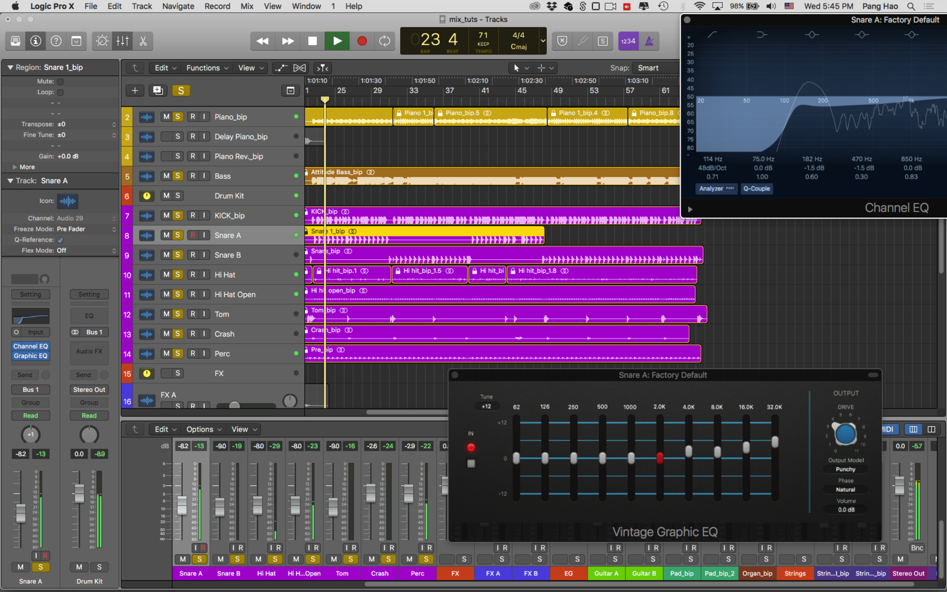Screen dimensions: 947x592
Task: Click the red IN button of Graphic EQ
Action: (471, 447)
